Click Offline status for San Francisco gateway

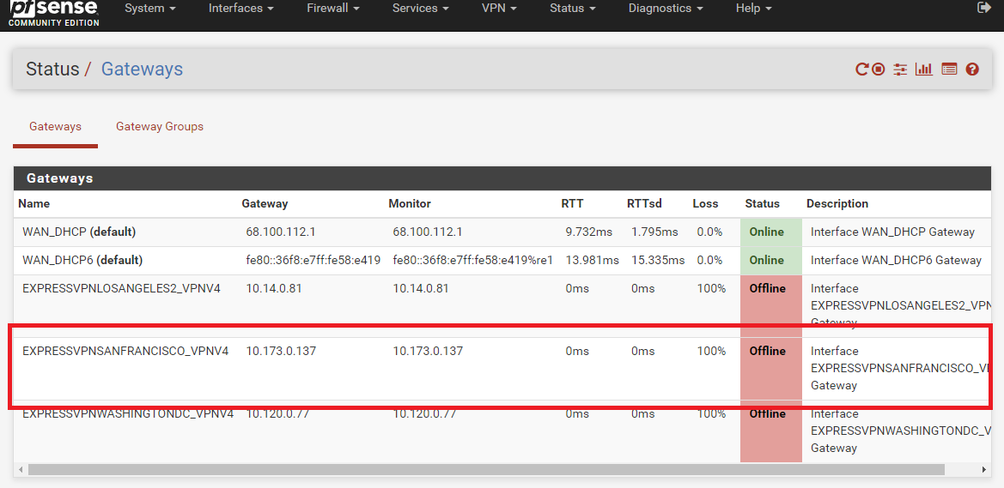[x=767, y=351]
